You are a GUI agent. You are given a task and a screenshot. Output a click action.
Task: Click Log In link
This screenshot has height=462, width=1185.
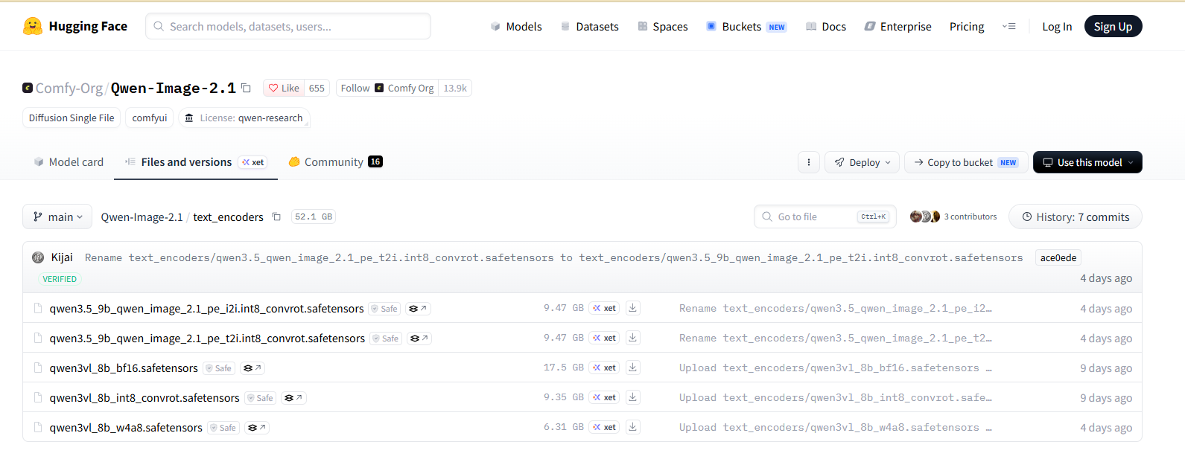click(x=1057, y=27)
